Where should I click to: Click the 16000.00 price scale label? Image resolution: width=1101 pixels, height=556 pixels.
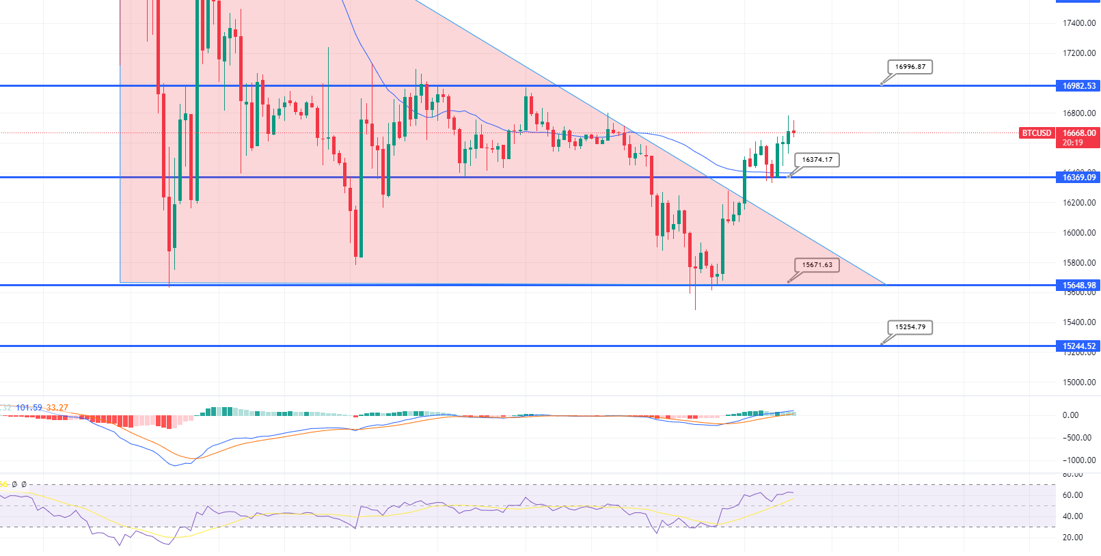point(1079,233)
